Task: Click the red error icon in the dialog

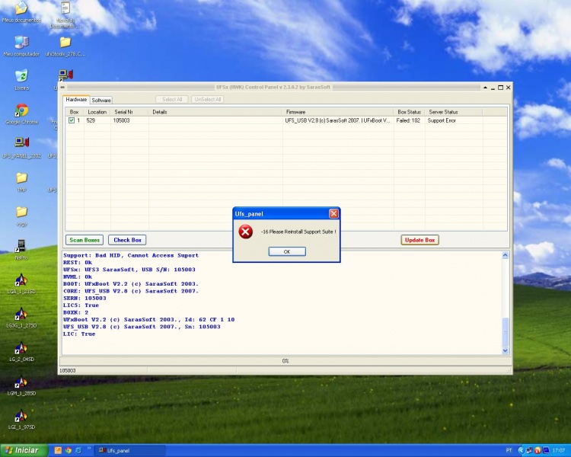Action: tap(246, 232)
